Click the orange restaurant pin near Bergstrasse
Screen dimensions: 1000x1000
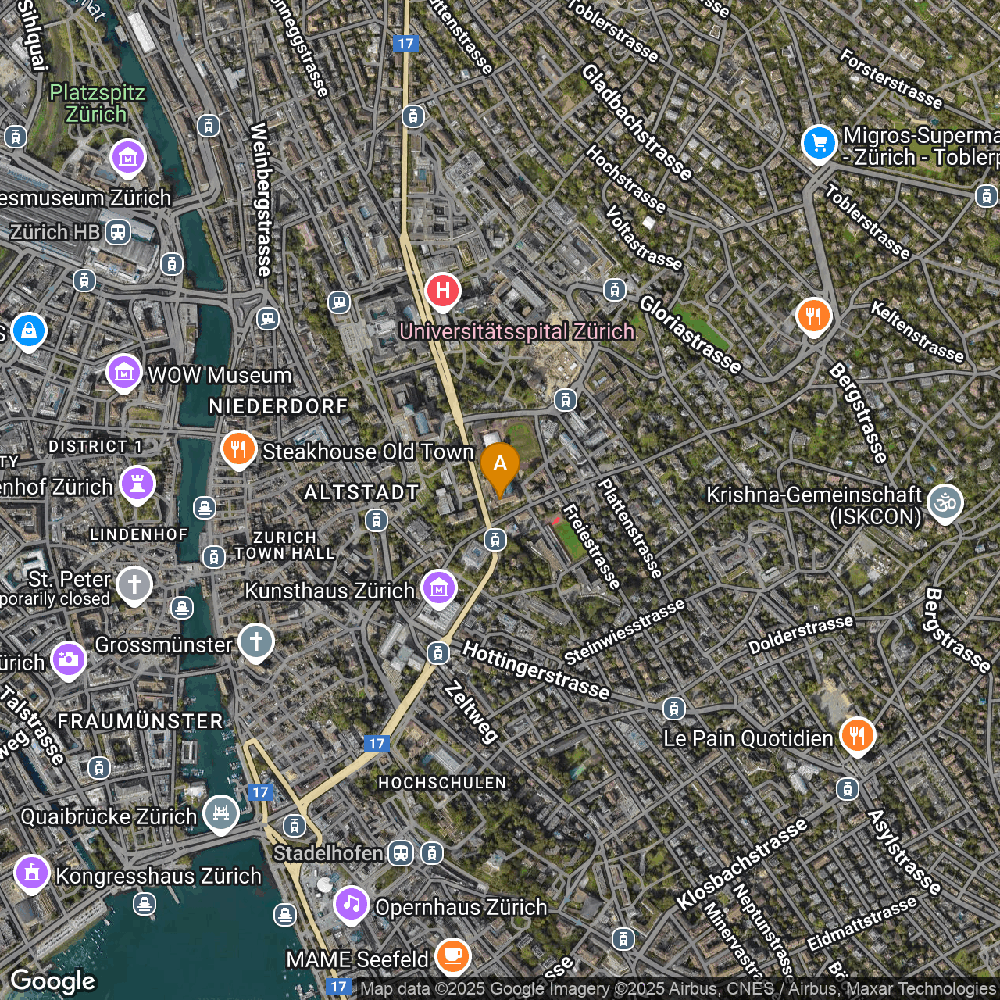pos(814,317)
